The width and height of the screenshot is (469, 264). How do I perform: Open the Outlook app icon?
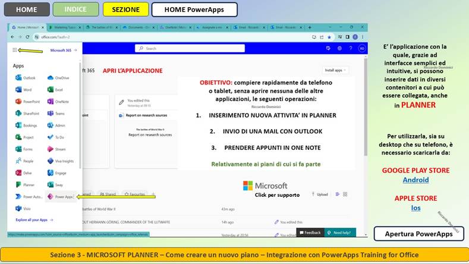(25, 78)
